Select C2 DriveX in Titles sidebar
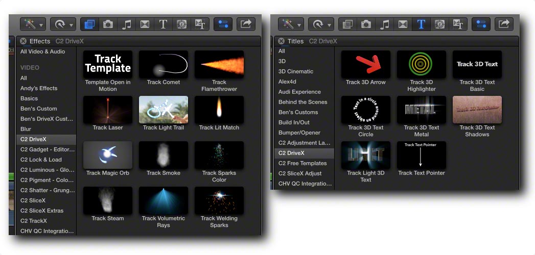Screen dimensions: 535x255 (x=305, y=153)
